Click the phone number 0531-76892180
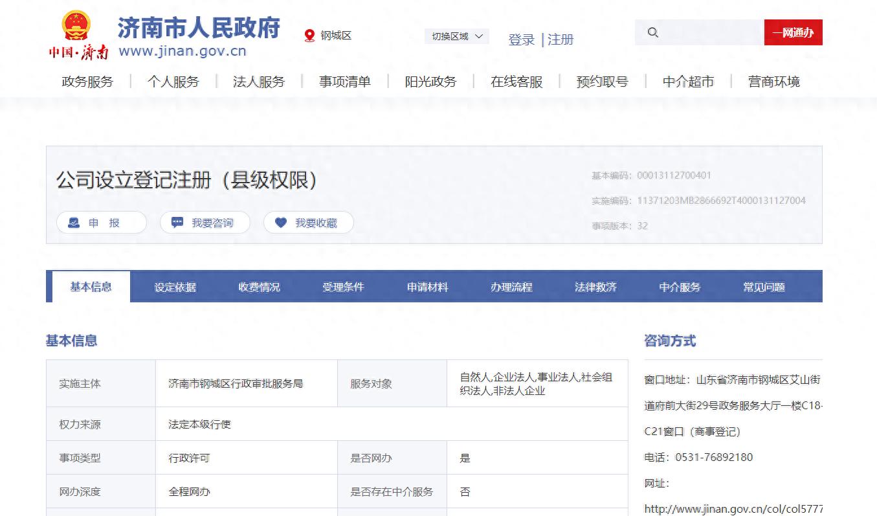The image size is (877, 516). [714, 457]
